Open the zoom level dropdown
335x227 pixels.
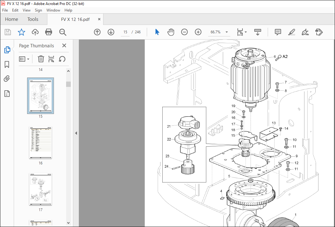click(x=227, y=32)
